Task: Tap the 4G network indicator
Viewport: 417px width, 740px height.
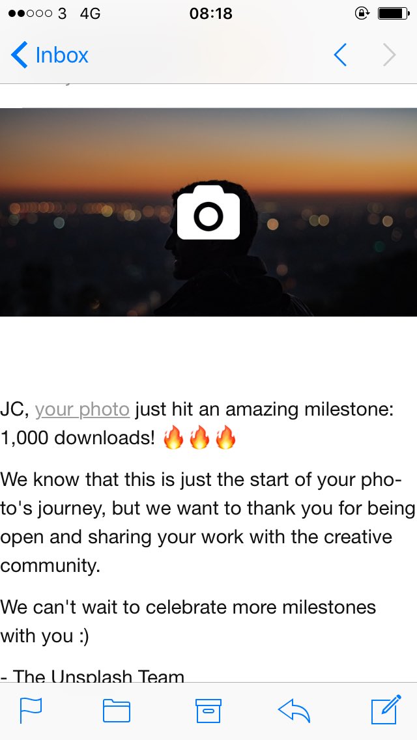Action: coord(90,14)
